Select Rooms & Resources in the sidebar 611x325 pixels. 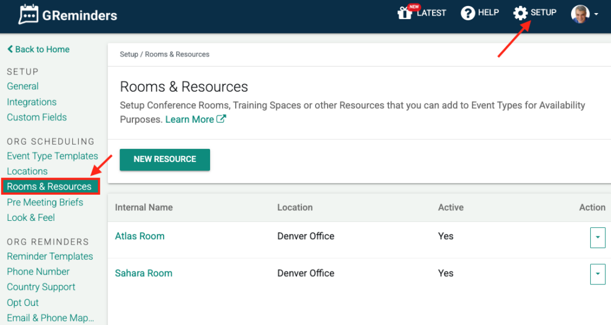[x=50, y=187]
